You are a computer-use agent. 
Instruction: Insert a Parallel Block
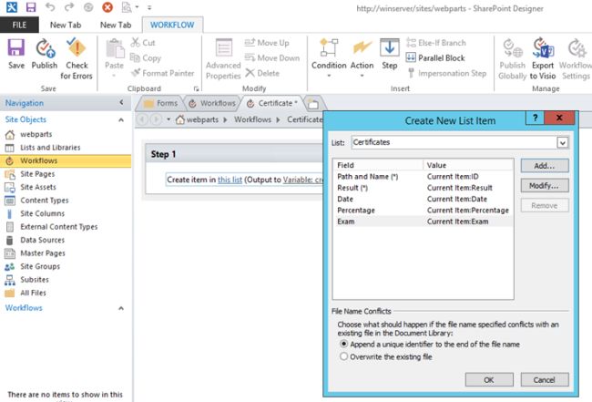[435, 57]
